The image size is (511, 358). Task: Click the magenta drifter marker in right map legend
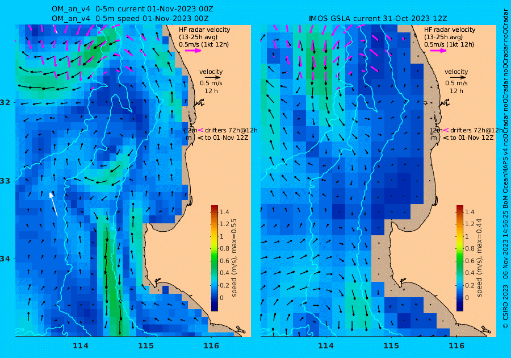coord(446,130)
